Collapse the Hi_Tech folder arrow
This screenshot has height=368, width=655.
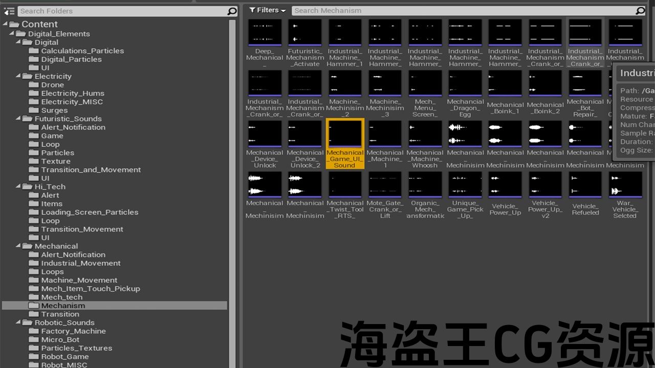click(19, 187)
